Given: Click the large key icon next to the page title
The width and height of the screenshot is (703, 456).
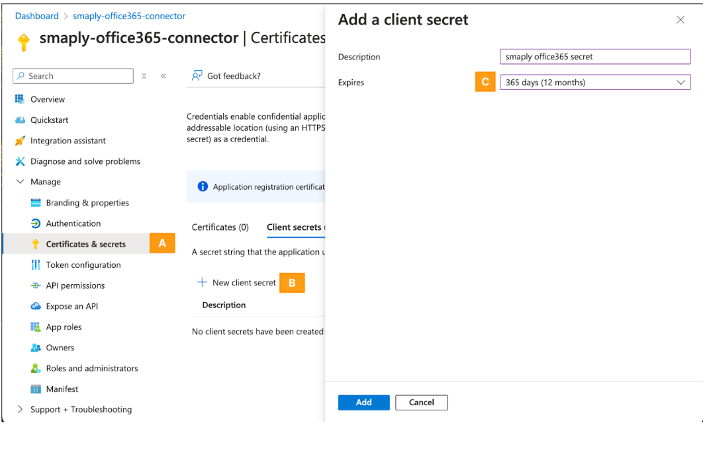Looking at the screenshot, I should point(24,42).
